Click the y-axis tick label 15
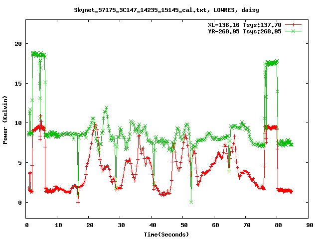 point(18,84)
